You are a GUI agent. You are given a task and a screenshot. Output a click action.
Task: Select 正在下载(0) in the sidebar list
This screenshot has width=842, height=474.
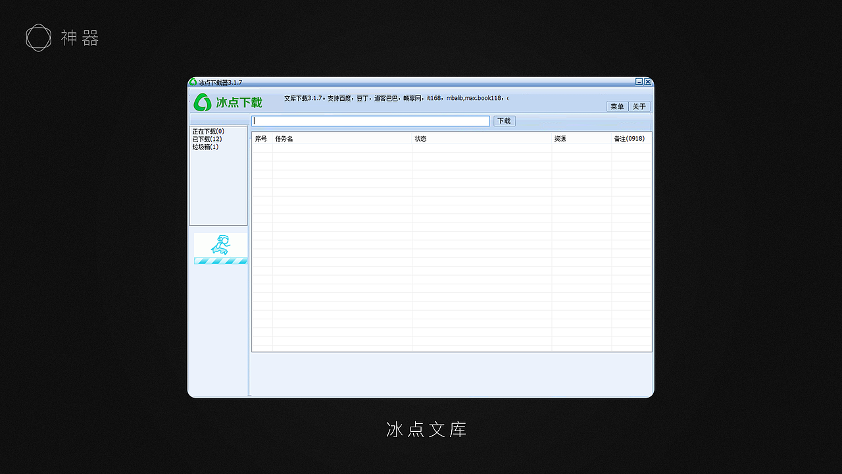click(209, 132)
